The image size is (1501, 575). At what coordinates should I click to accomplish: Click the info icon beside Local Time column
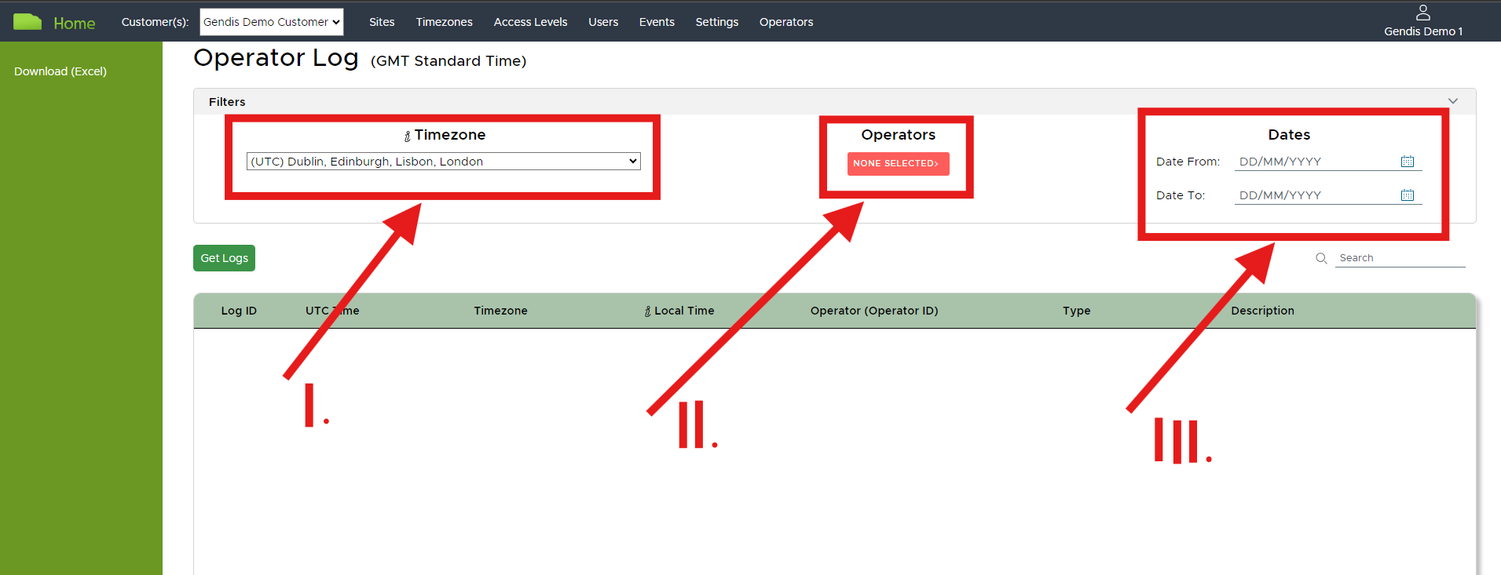[647, 311]
